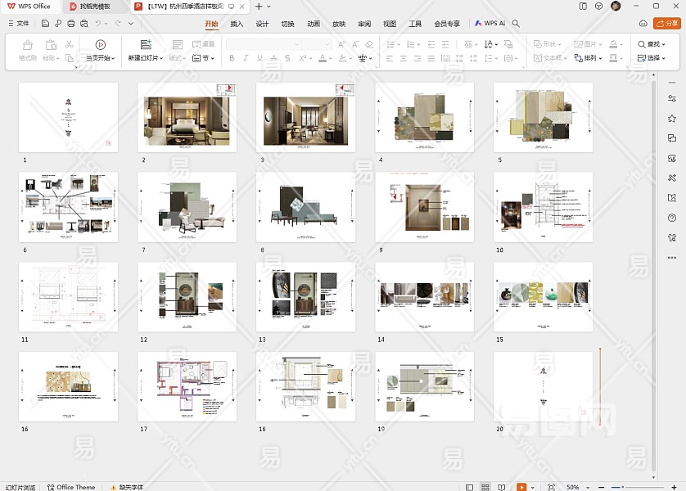Open the 插入 (Insert) ribbon tab
The image size is (686, 491).
point(237,25)
